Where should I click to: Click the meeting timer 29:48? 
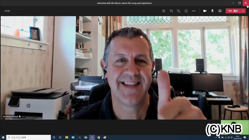click(x=7, y=11)
